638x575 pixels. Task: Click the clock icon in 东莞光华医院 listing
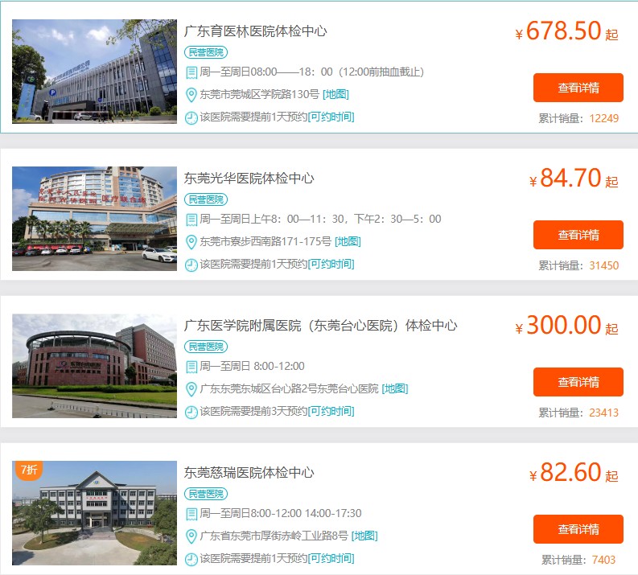pos(191,265)
